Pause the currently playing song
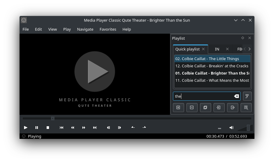 coord(37,127)
